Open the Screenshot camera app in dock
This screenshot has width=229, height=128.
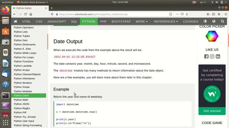coord(5,42)
